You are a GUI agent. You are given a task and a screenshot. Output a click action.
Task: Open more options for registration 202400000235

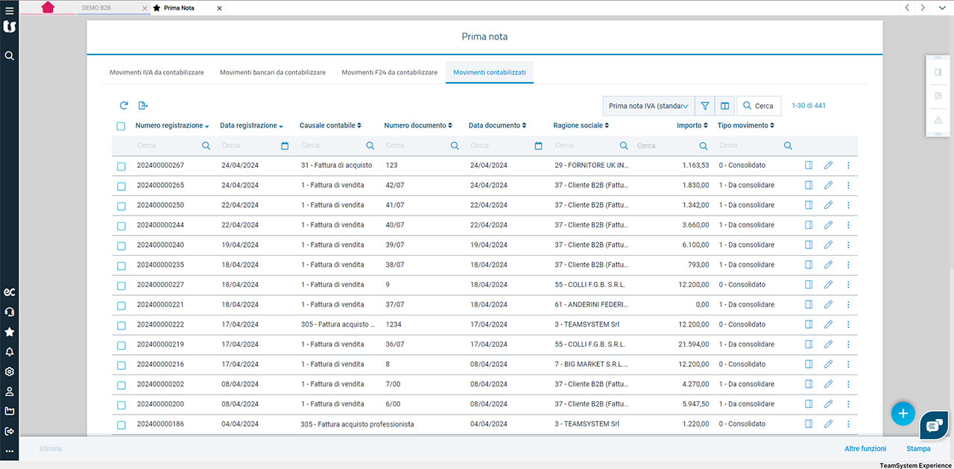(848, 265)
